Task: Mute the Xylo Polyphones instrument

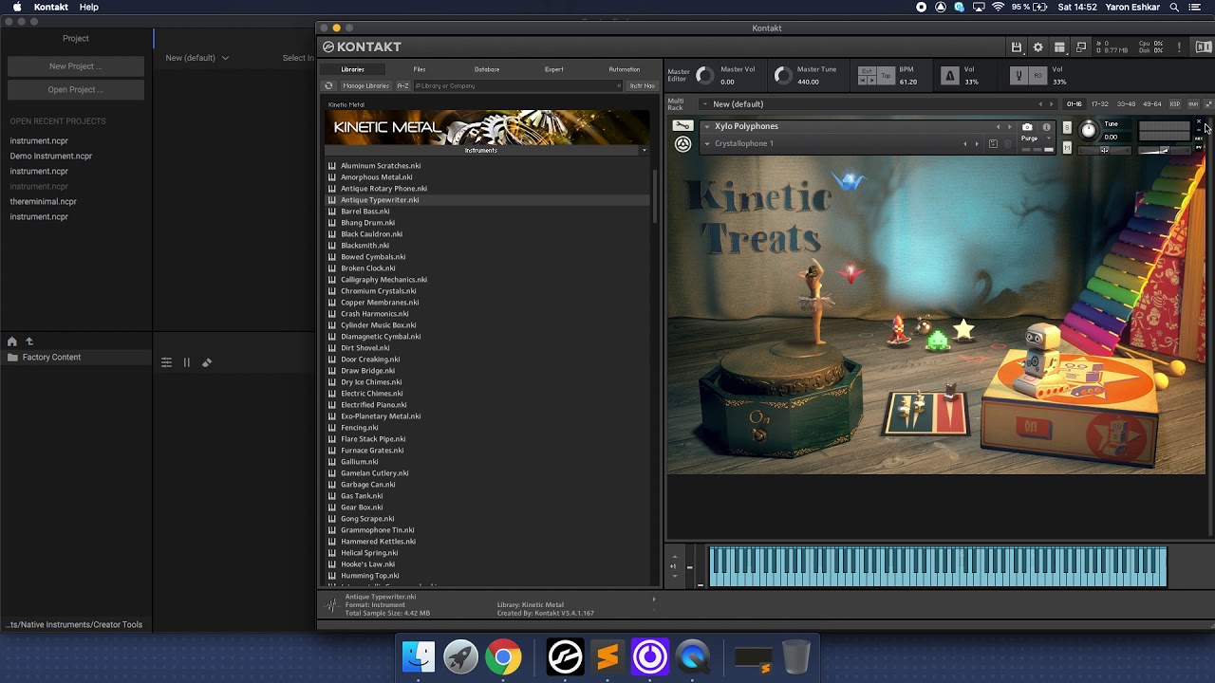Action: [1067, 147]
